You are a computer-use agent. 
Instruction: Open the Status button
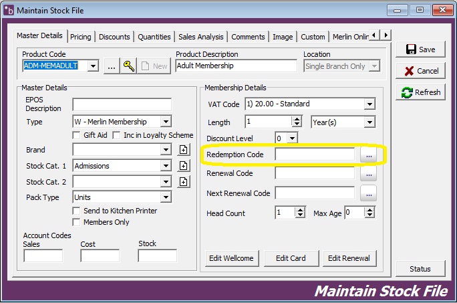pyautogui.click(x=420, y=269)
